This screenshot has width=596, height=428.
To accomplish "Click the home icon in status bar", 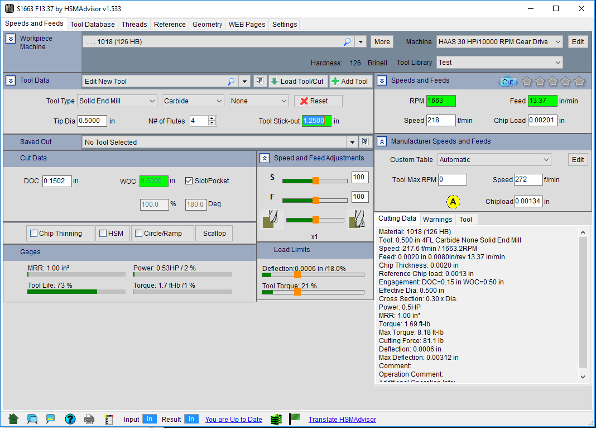I will click(x=13, y=419).
